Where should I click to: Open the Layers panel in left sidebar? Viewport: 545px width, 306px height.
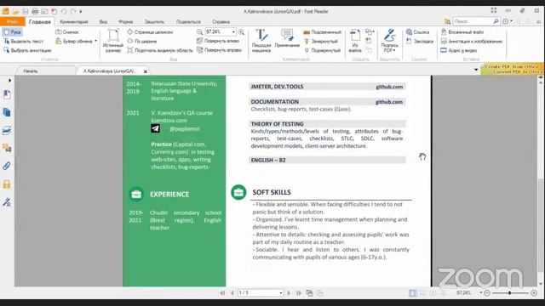click(x=7, y=130)
